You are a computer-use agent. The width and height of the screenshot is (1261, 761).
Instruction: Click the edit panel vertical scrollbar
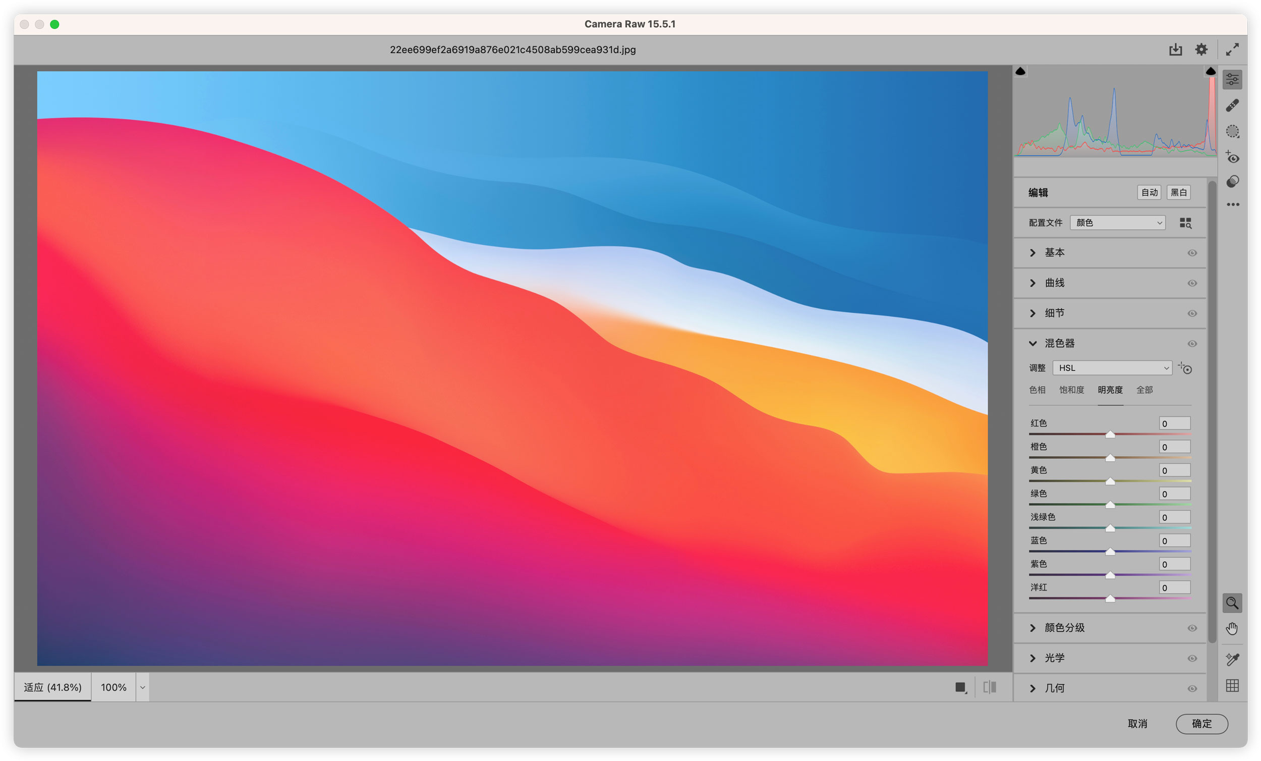click(1212, 412)
